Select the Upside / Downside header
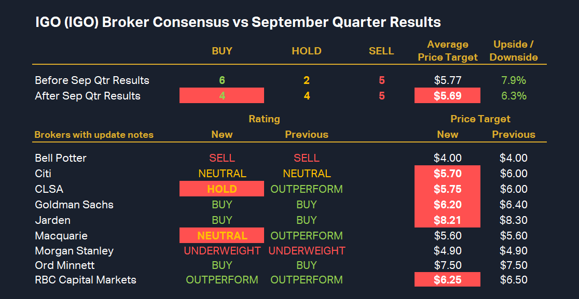This screenshot has height=299, width=579. 514,51
